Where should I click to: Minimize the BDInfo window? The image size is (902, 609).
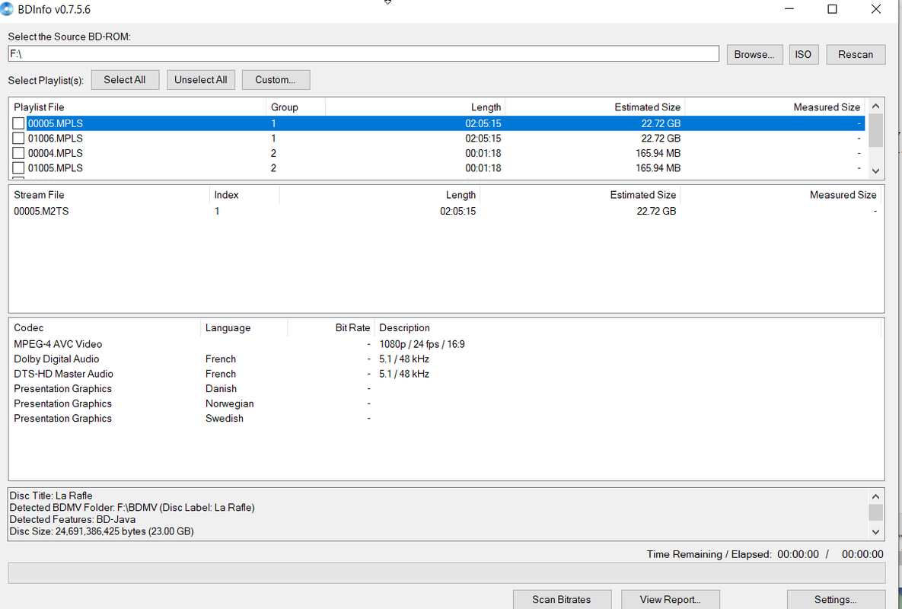click(x=789, y=9)
